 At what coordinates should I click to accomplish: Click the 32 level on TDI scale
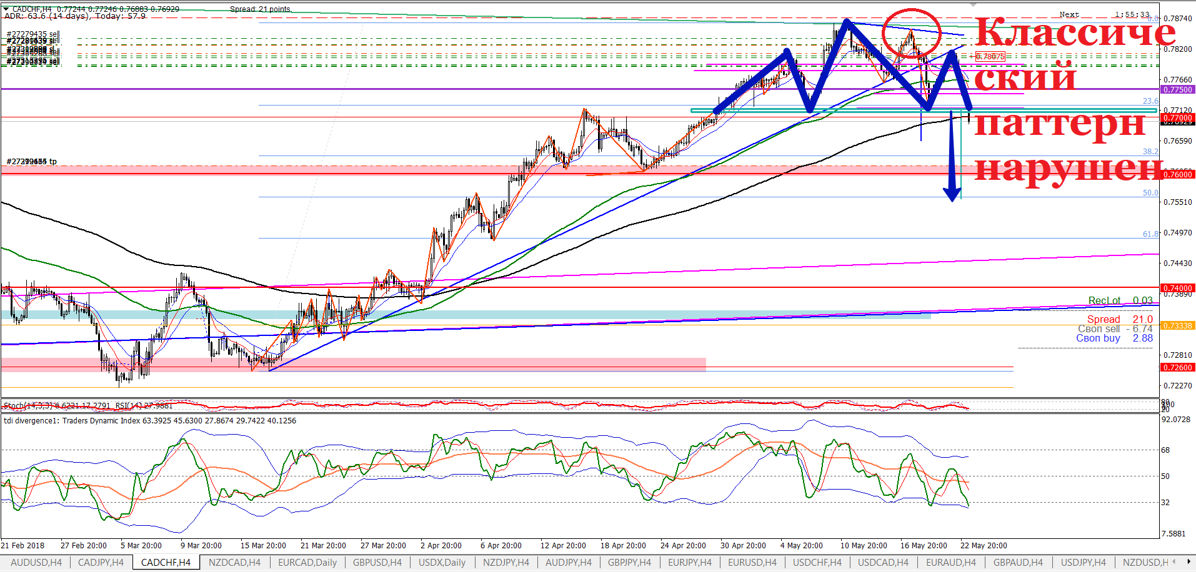click(x=1165, y=503)
